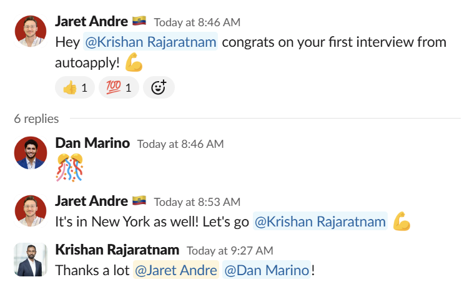Click Jaret Andre name on 8:53 reply
Viewport: 472px width, 287px height.
pyautogui.click(x=92, y=201)
